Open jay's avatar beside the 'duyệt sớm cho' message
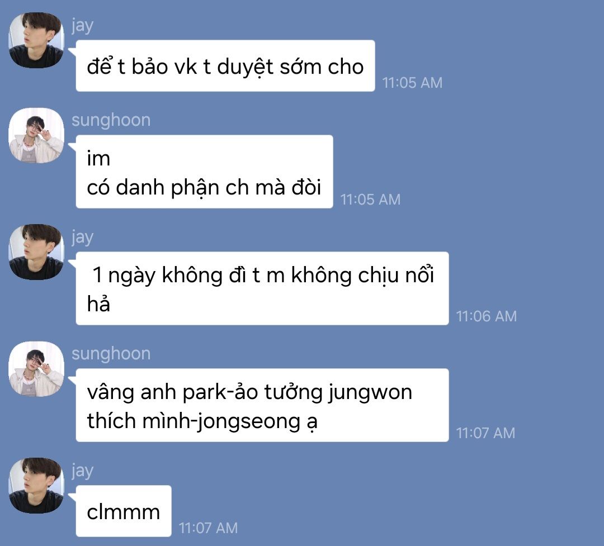The image size is (604, 546). tap(36, 40)
